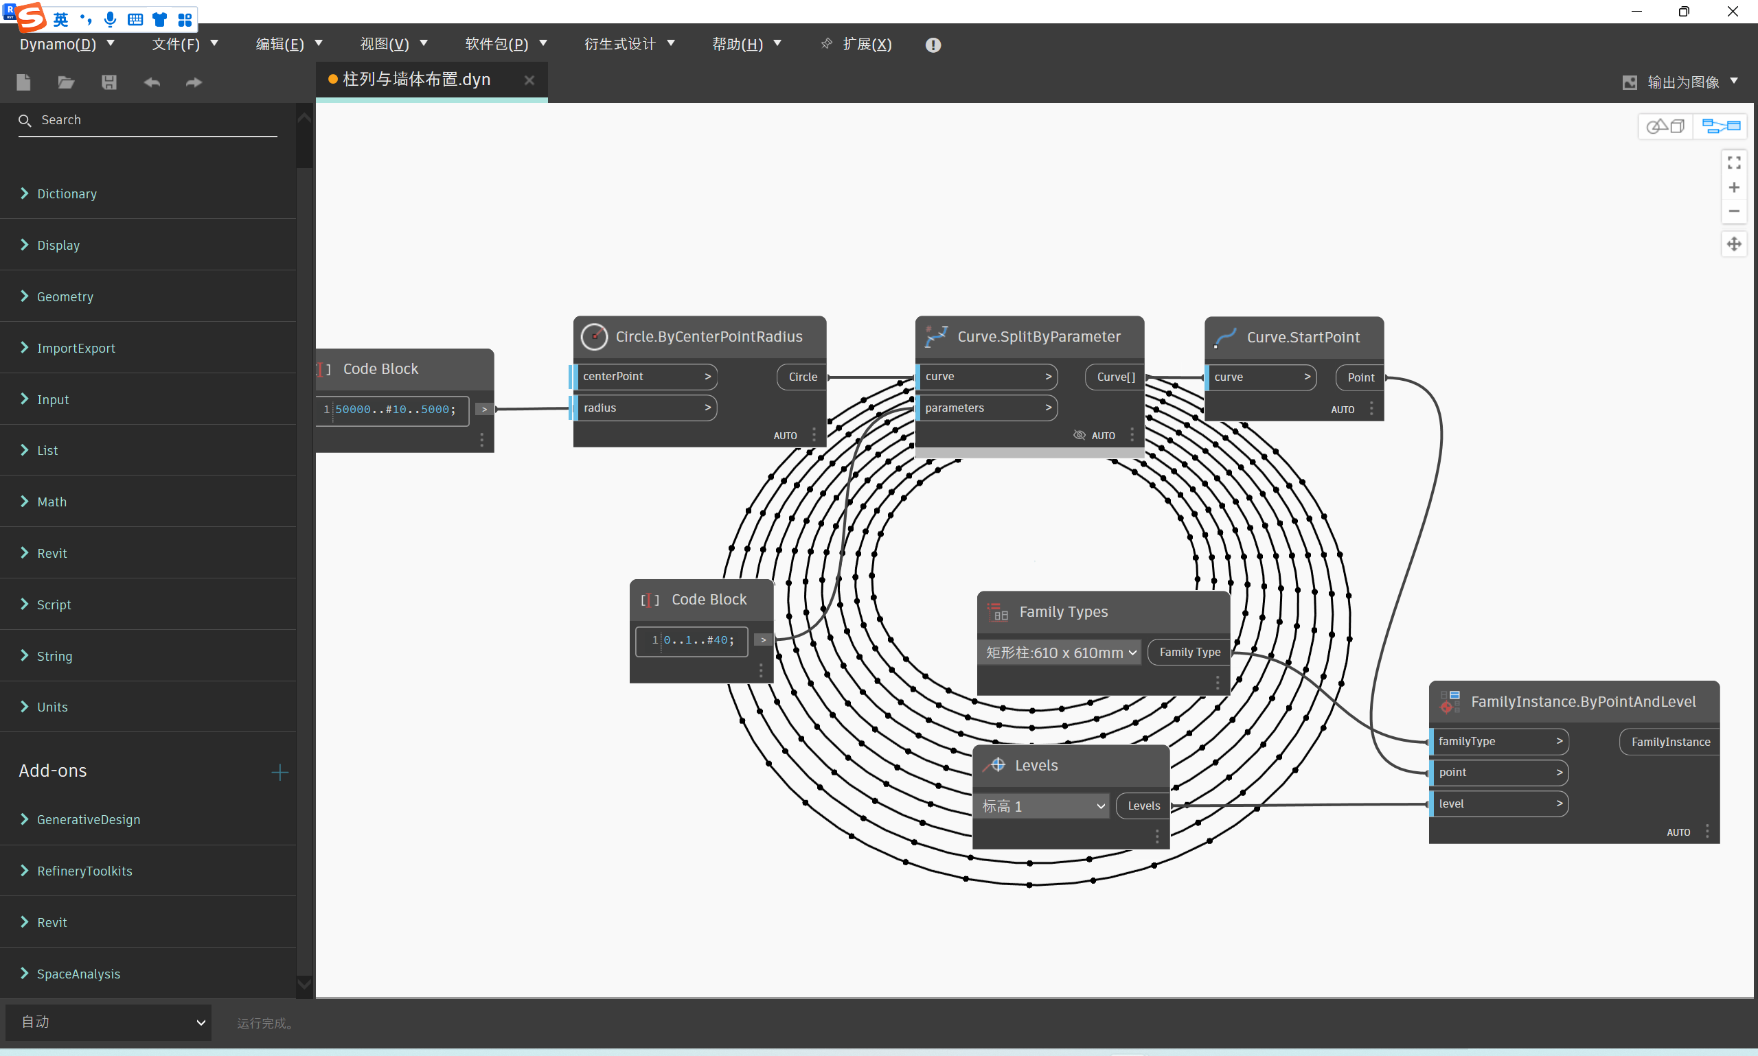Image resolution: width=1758 pixels, height=1056 pixels.
Task: Toggle preview visibility on Curve.SplitByParameter node
Action: 1080,435
